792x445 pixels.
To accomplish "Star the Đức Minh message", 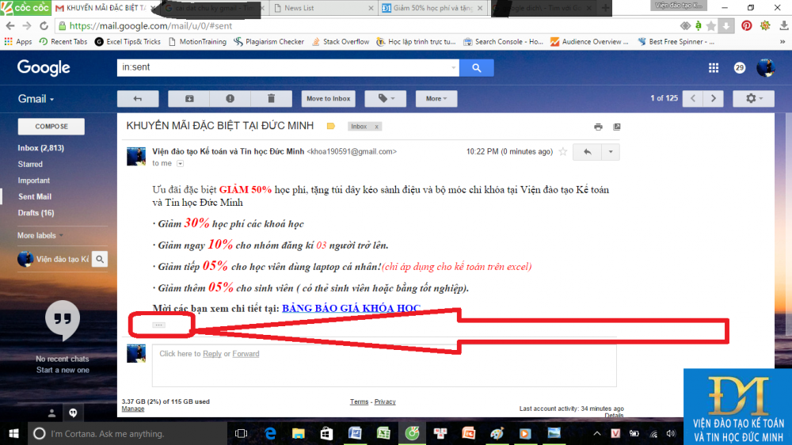I will pos(562,151).
